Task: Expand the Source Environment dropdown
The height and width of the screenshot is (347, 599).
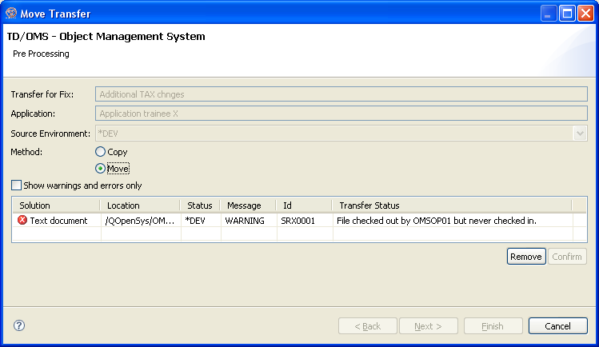Action: point(581,134)
